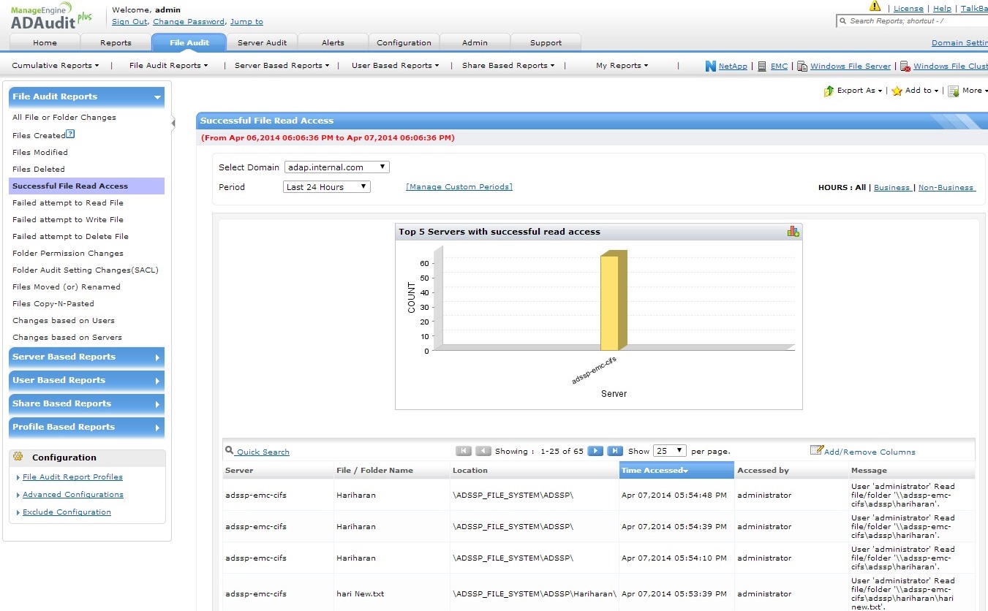The height and width of the screenshot is (611, 988).
Task: Open the Manage Custom Periods link
Action: click(x=459, y=187)
